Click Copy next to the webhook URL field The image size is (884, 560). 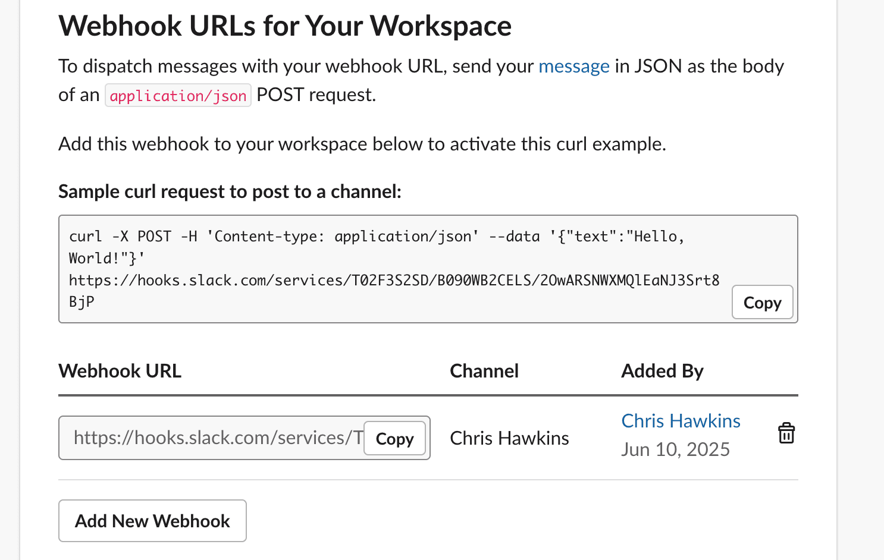point(394,438)
